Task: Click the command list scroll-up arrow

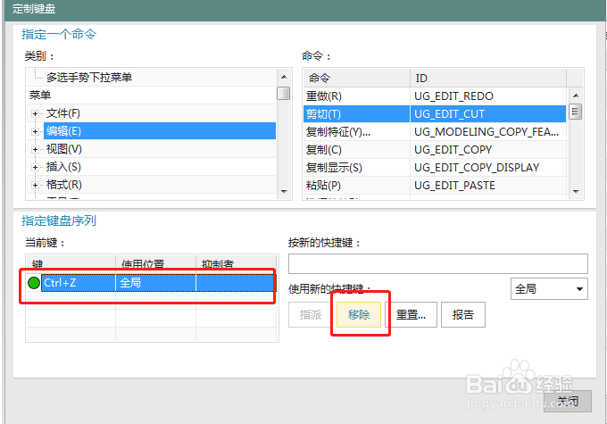Action: pyautogui.click(x=576, y=96)
